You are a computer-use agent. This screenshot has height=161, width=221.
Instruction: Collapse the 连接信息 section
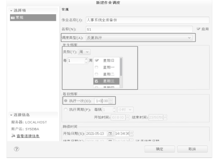point(11,115)
